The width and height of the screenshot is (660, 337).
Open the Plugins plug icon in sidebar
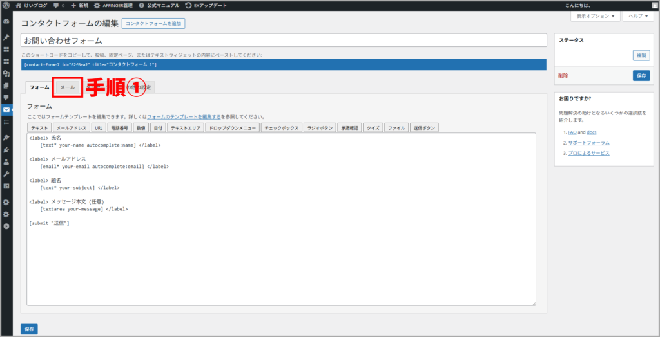click(x=6, y=150)
